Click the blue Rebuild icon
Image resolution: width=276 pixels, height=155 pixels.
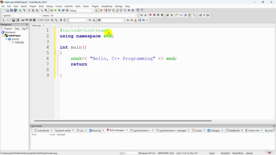coord(63,10)
